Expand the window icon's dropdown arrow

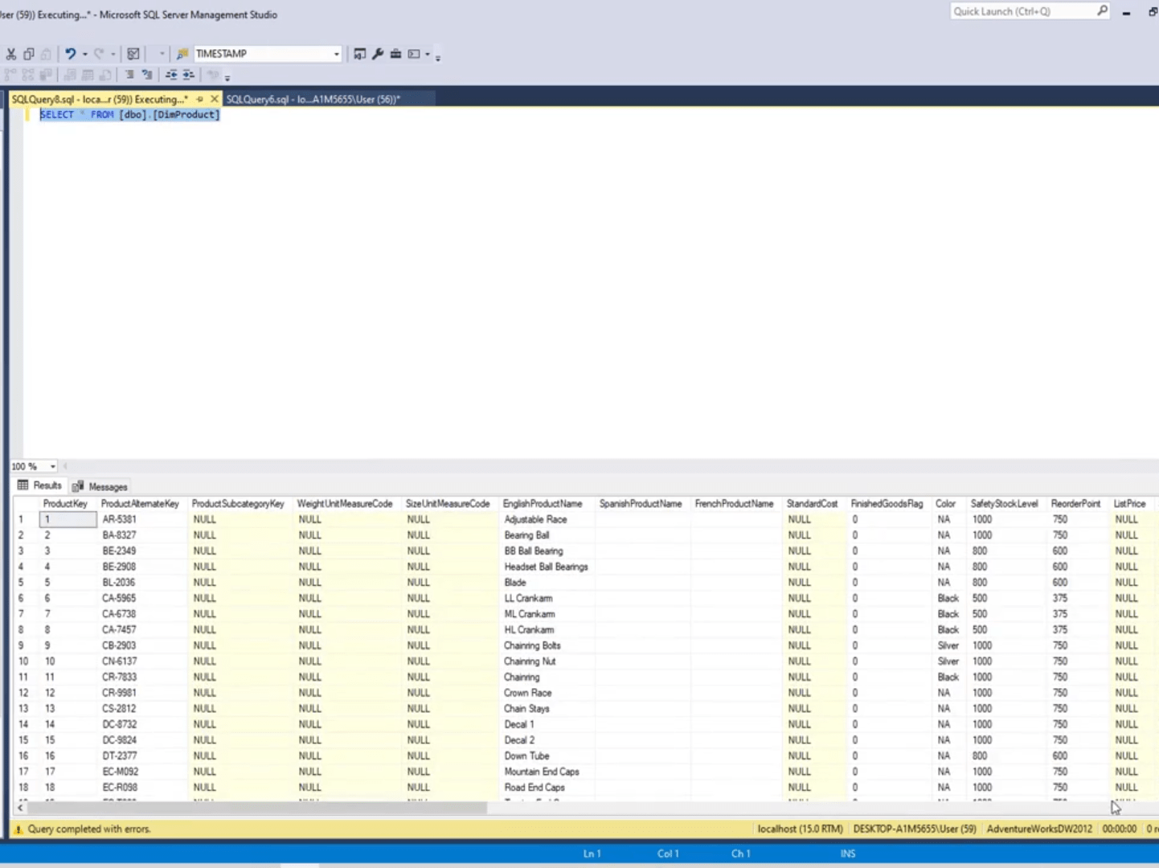point(428,54)
